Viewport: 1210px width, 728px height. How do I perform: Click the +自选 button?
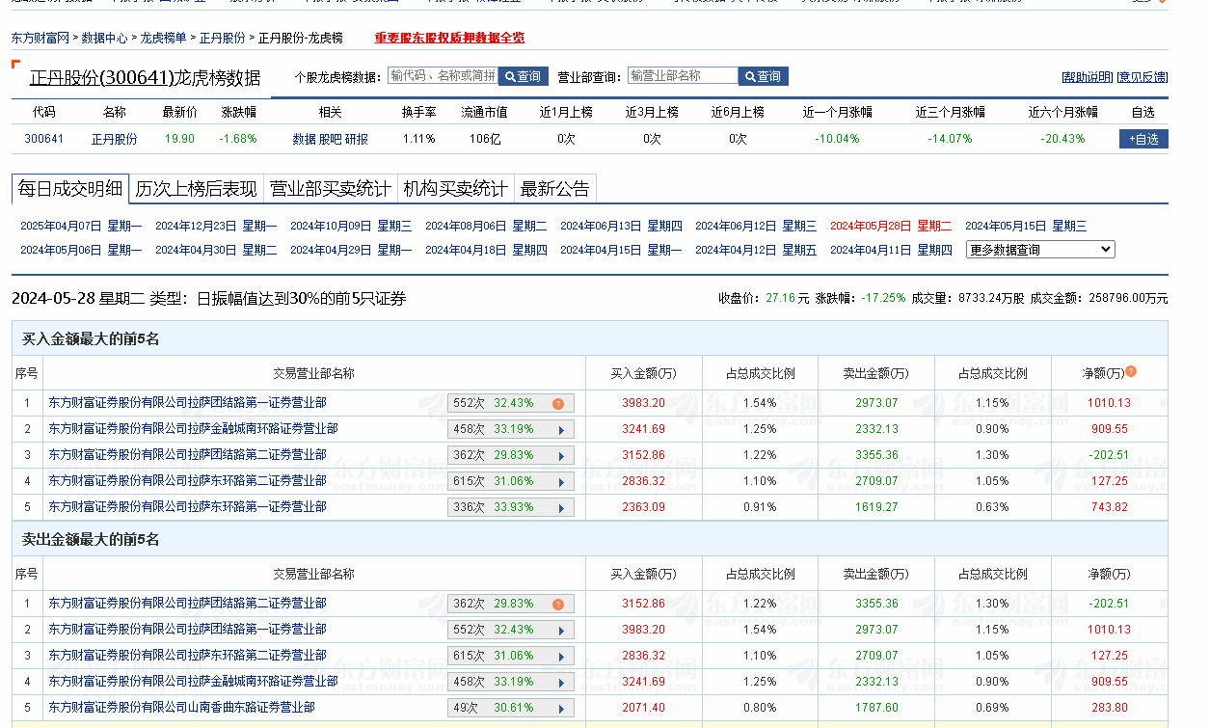coord(1143,139)
